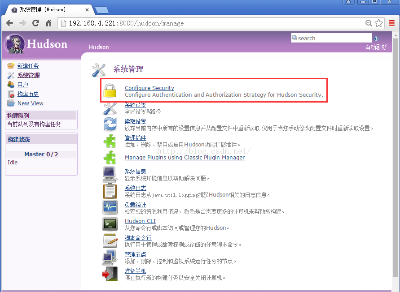Open the 系统管理 link in sidebar
400x292 pixels.
pyautogui.click(x=29, y=75)
